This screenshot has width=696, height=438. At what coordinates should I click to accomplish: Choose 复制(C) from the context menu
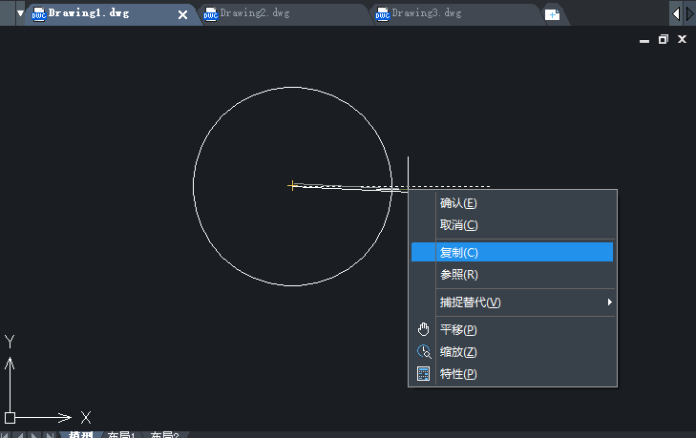[x=458, y=252]
